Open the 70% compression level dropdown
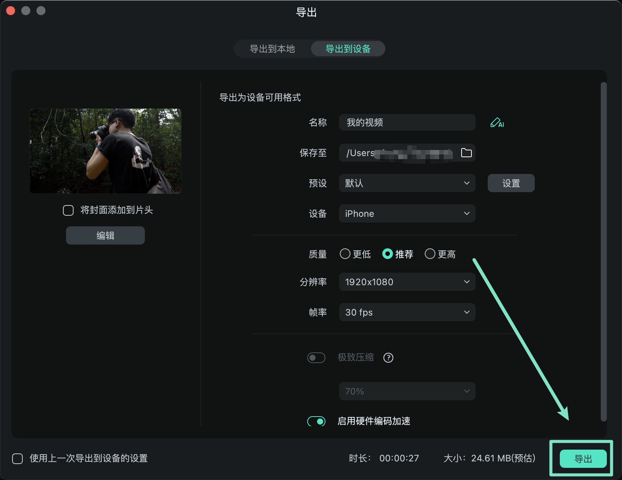 407,391
